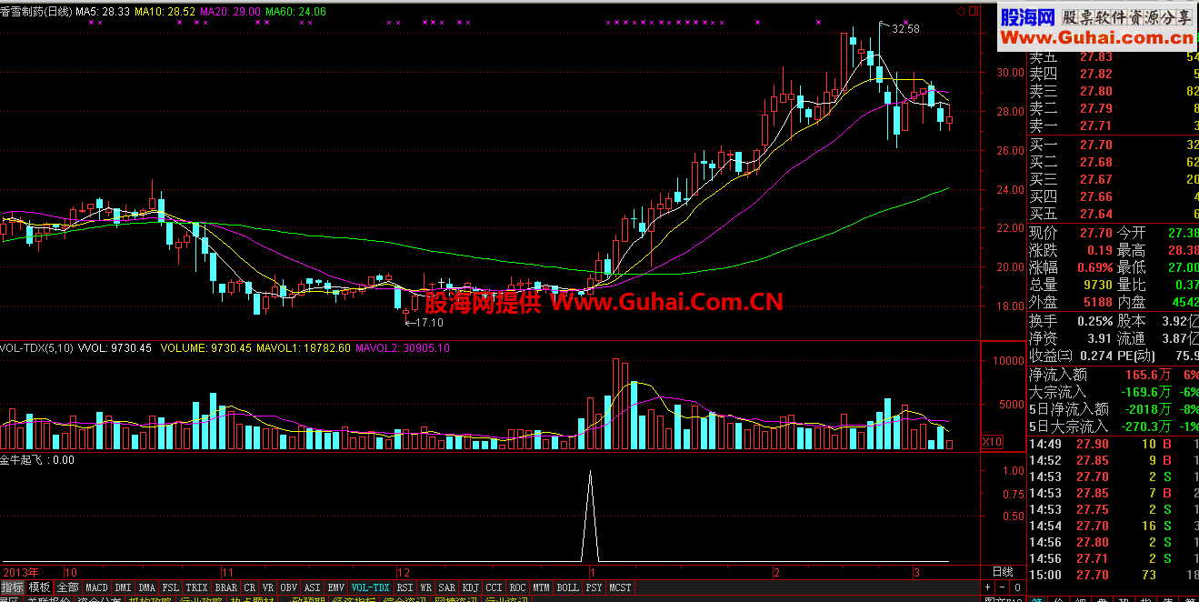Click the 大宗流入 -169.6万 row
The width and height of the screenshot is (1199, 602).
[x=1113, y=391]
